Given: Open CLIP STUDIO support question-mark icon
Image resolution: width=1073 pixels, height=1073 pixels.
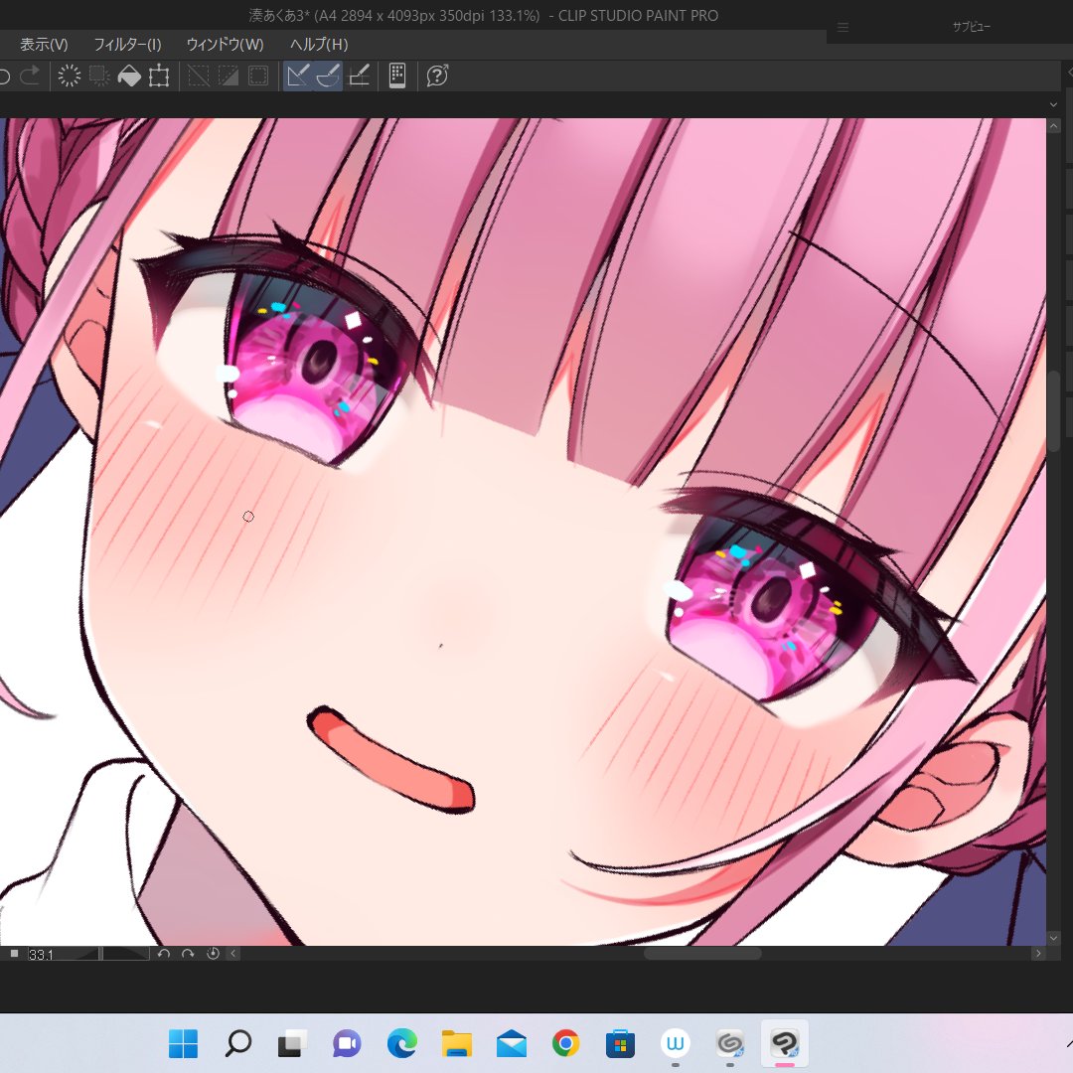Looking at the screenshot, I should tap(437, 76).
